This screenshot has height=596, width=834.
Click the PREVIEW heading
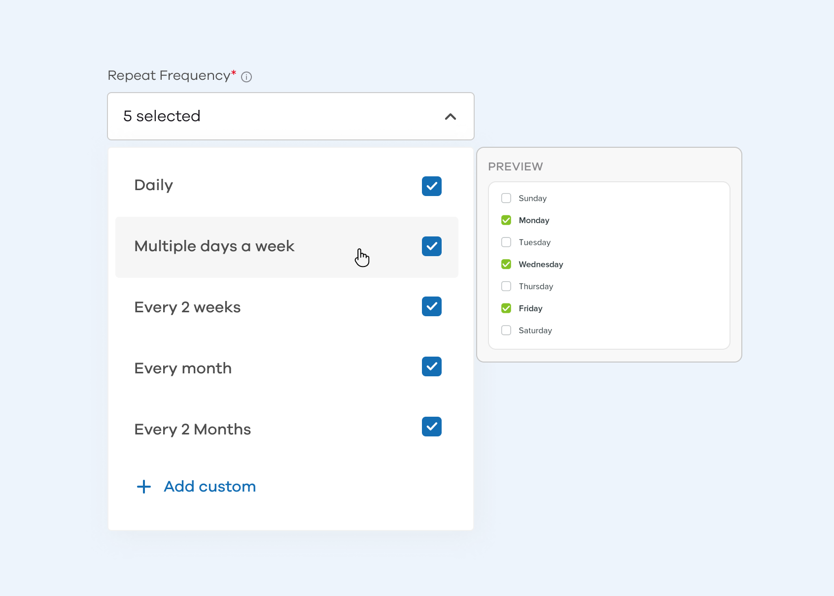516,166
